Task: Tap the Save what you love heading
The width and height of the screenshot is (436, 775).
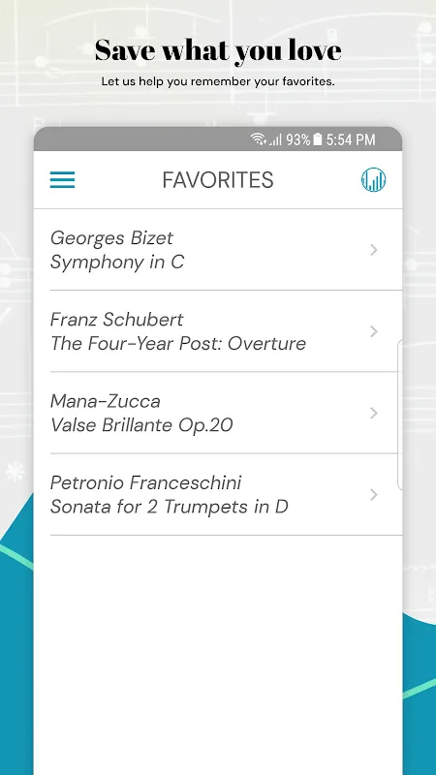Action: [x=218, y=50]
